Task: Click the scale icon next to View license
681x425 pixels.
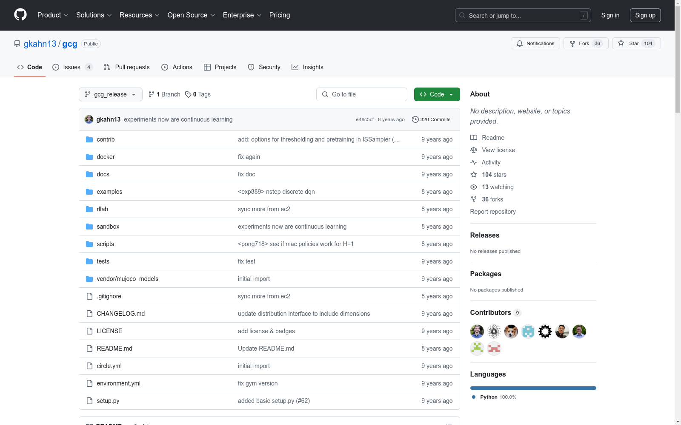Action: 474,150
